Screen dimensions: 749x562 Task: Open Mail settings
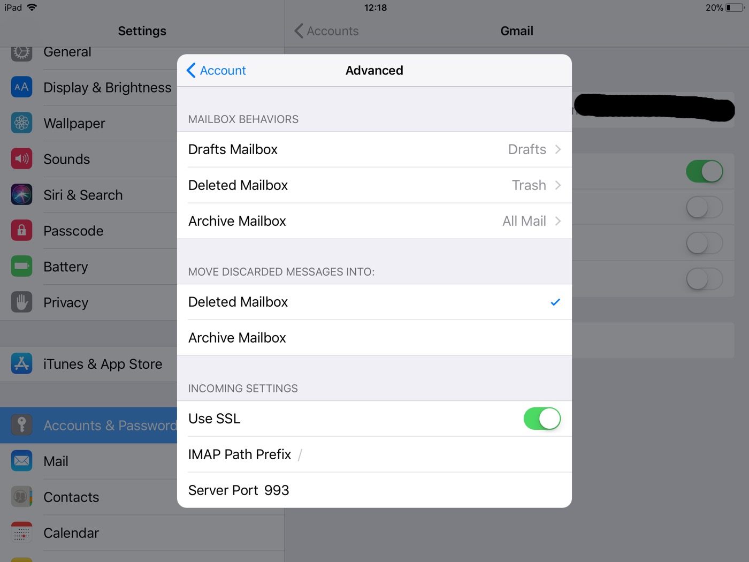pos(89,461)
